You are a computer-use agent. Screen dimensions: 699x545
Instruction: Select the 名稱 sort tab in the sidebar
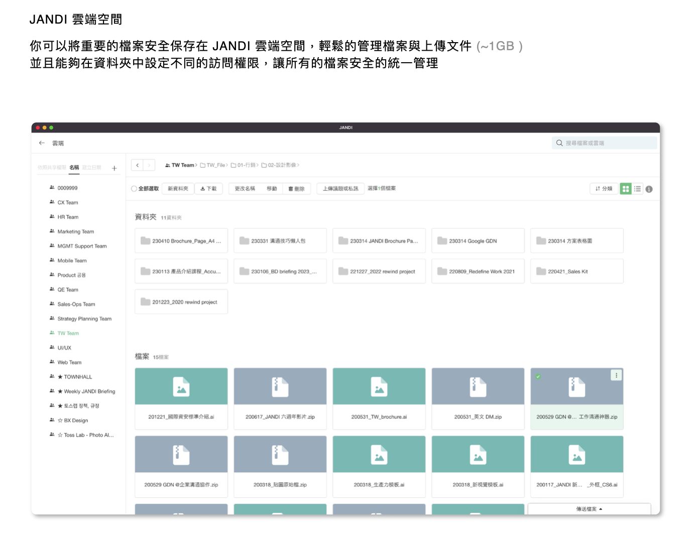74,168
